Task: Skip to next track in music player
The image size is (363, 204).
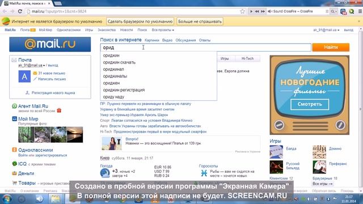Action: tap(263, 11)
